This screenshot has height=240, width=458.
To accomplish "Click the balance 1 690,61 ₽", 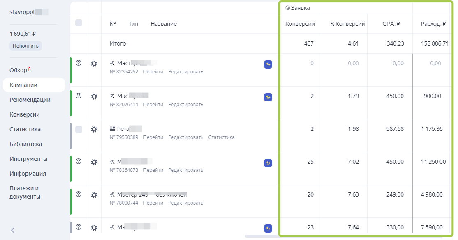I will tap(23, 34).
